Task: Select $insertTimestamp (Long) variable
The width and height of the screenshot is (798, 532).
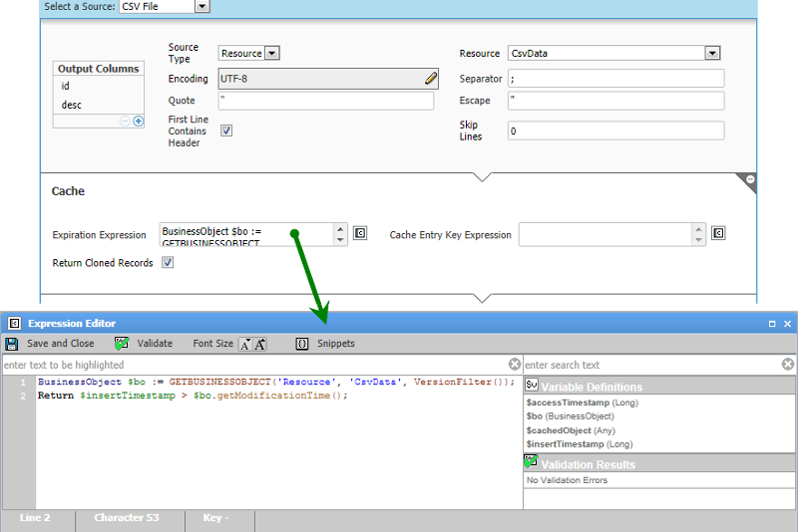Action: click(580, 444)
